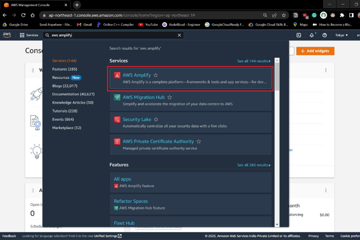
Task: Favorite Security Lake with its star
Action: [x=156, y=119]
